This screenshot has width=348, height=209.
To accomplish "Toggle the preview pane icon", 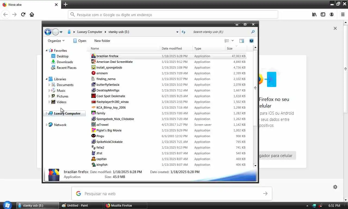I will (x=242, y=41).
